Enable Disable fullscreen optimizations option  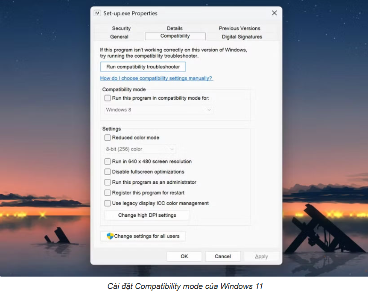108,172
